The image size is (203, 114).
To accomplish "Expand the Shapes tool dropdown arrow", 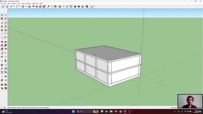I will click(x=25, y=6).
